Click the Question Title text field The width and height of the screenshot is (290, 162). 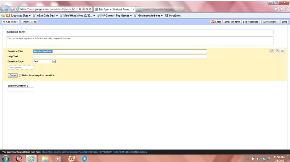point(120,51)
